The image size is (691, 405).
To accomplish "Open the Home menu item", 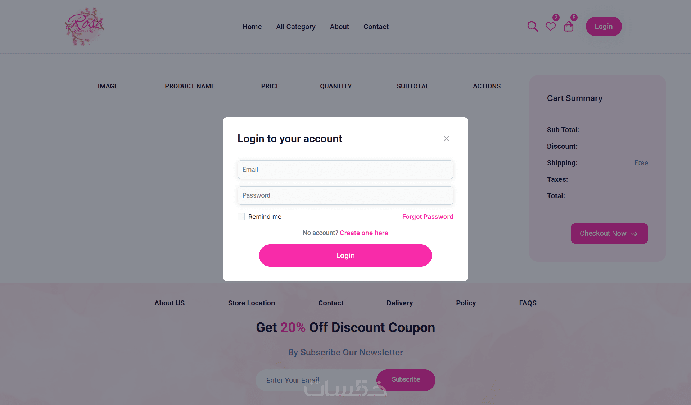I will click(x=252, y=27).
